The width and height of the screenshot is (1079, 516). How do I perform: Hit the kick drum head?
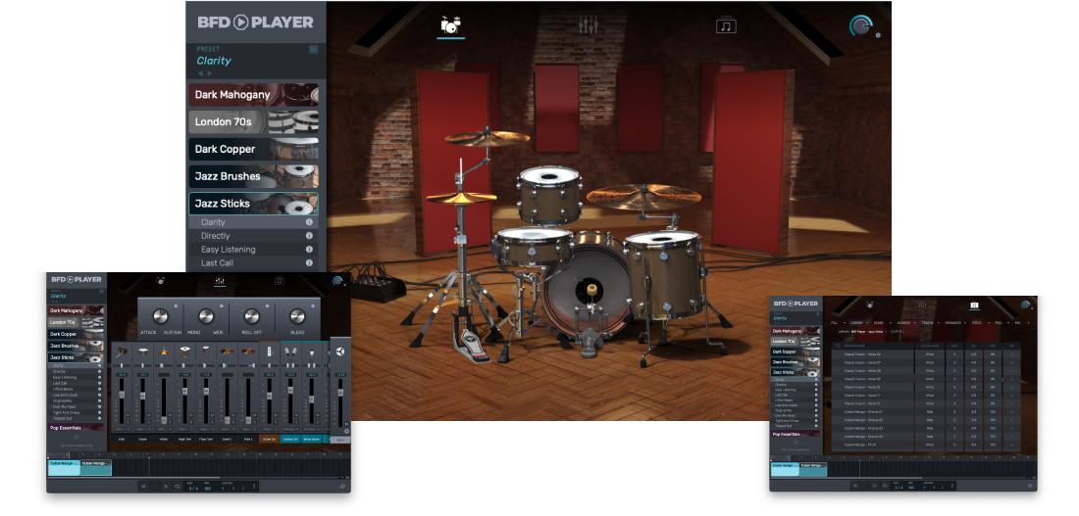coord(586,291)
